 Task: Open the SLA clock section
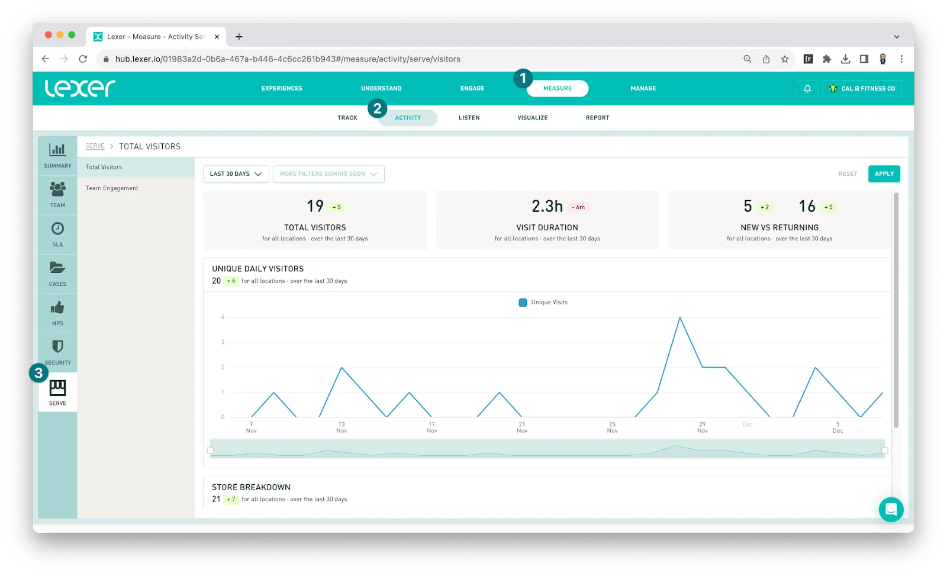(57, 234)
